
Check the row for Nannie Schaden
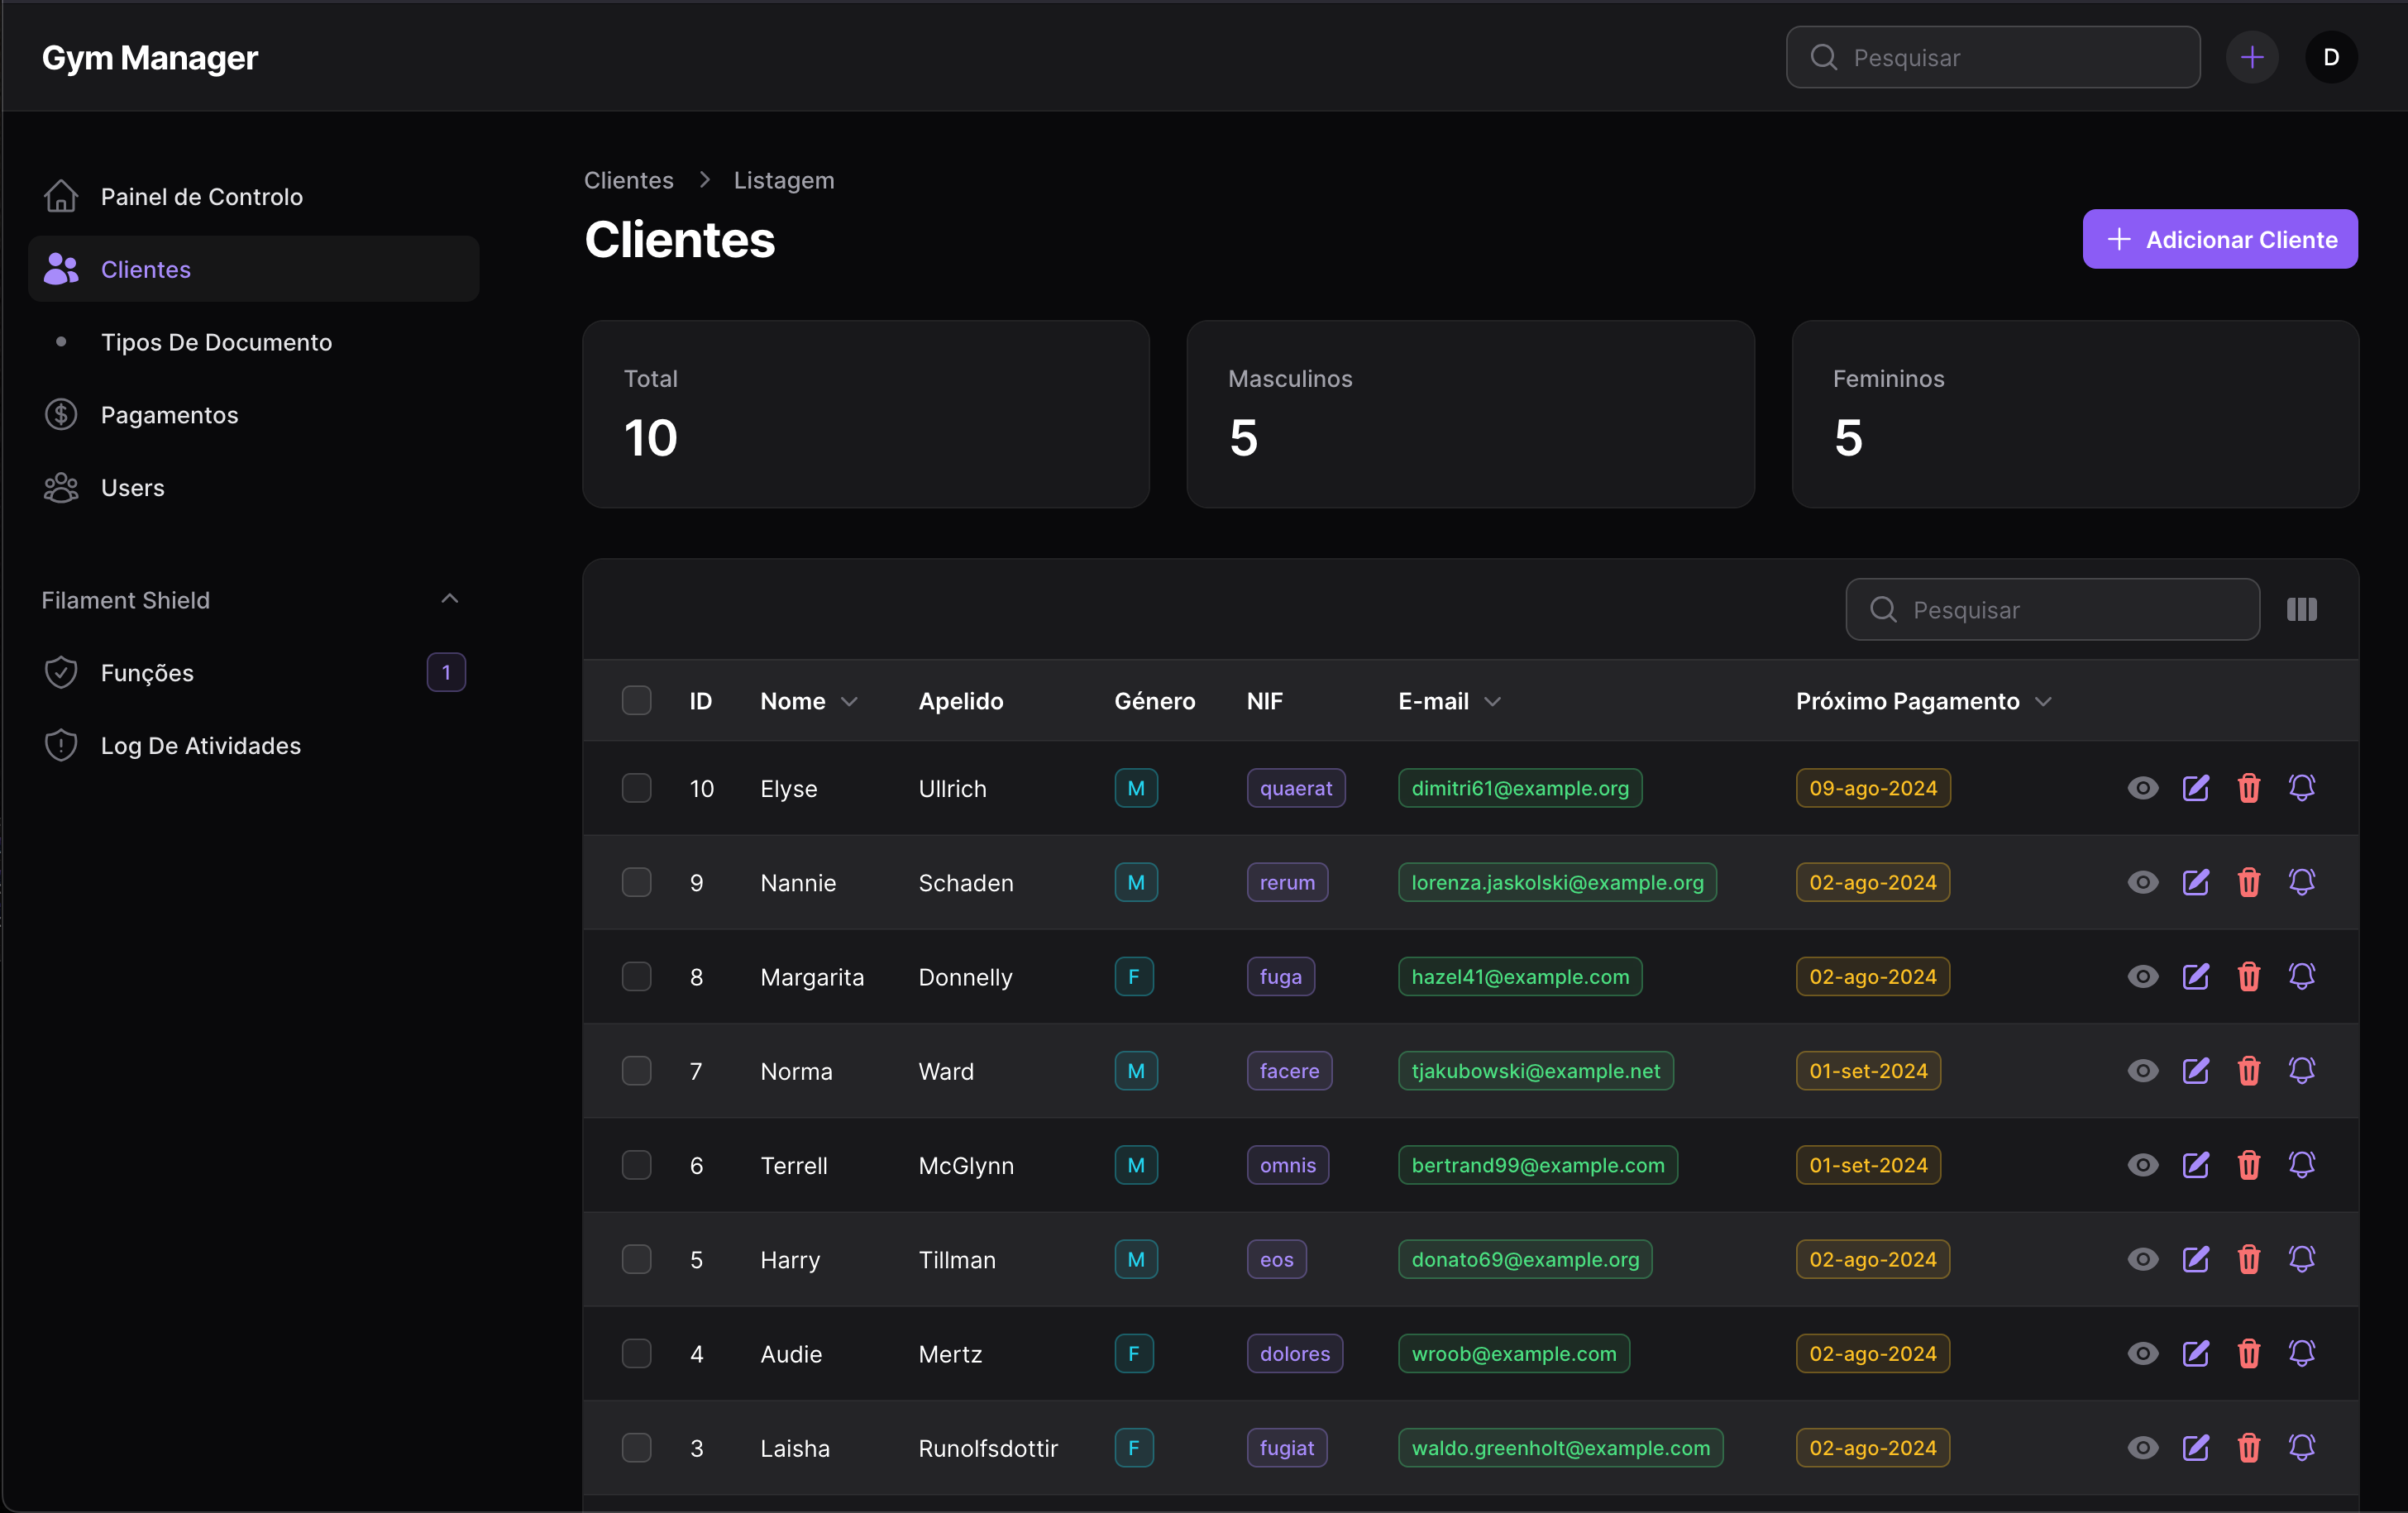tap(636, 882)
